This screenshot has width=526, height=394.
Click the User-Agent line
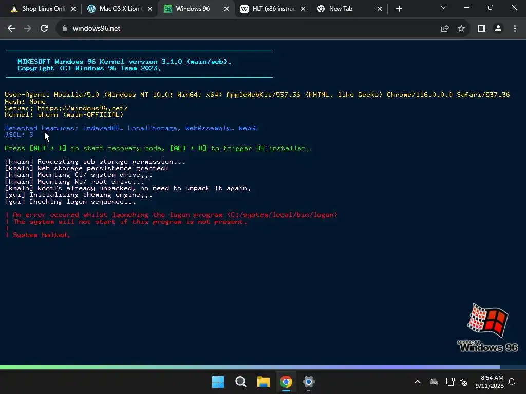pyautogui.click(x=257, y=95)
